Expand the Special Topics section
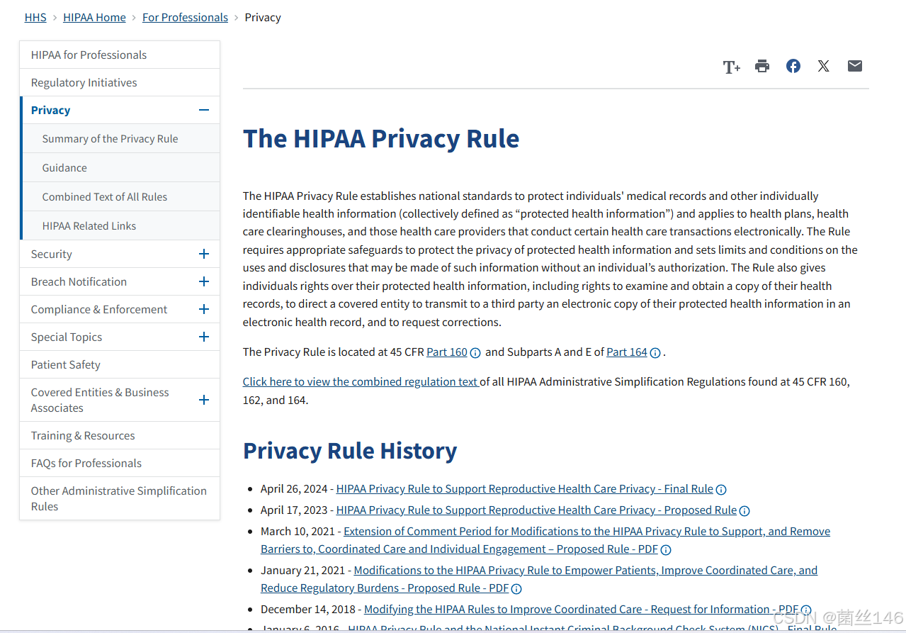Viewport: 906px width, 633px height. [204, 337]
